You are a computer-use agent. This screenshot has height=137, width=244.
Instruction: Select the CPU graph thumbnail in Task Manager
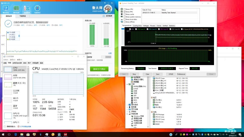coord(8,69)
